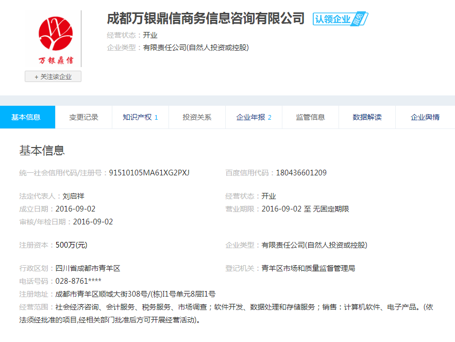Click the 认领企业 claim badge
This screenshot has width=455, height=342.
point(332,20)
